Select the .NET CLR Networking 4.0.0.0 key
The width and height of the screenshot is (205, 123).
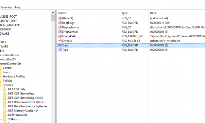click(25, 98)
